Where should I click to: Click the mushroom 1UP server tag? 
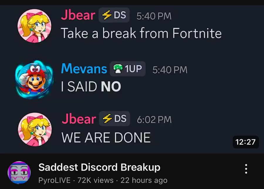pos(128,69)
